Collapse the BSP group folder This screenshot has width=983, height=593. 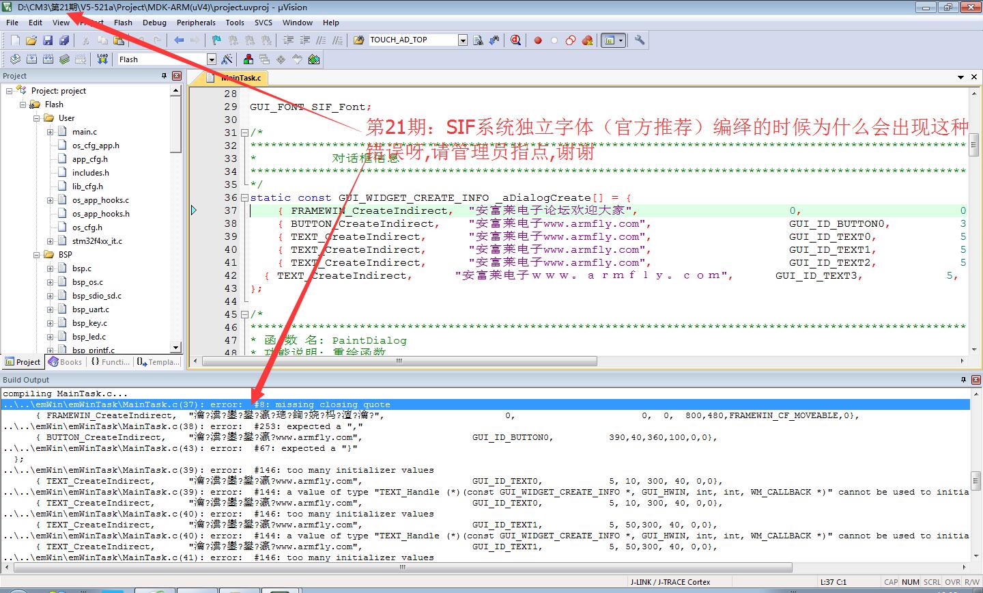[37, 255]
